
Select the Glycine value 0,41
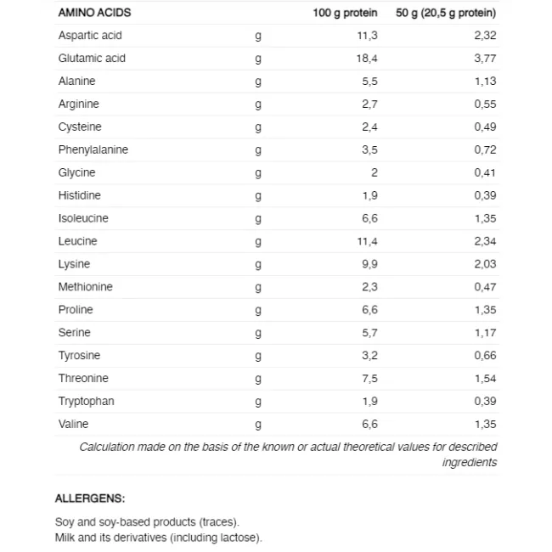tap(485, 173)
